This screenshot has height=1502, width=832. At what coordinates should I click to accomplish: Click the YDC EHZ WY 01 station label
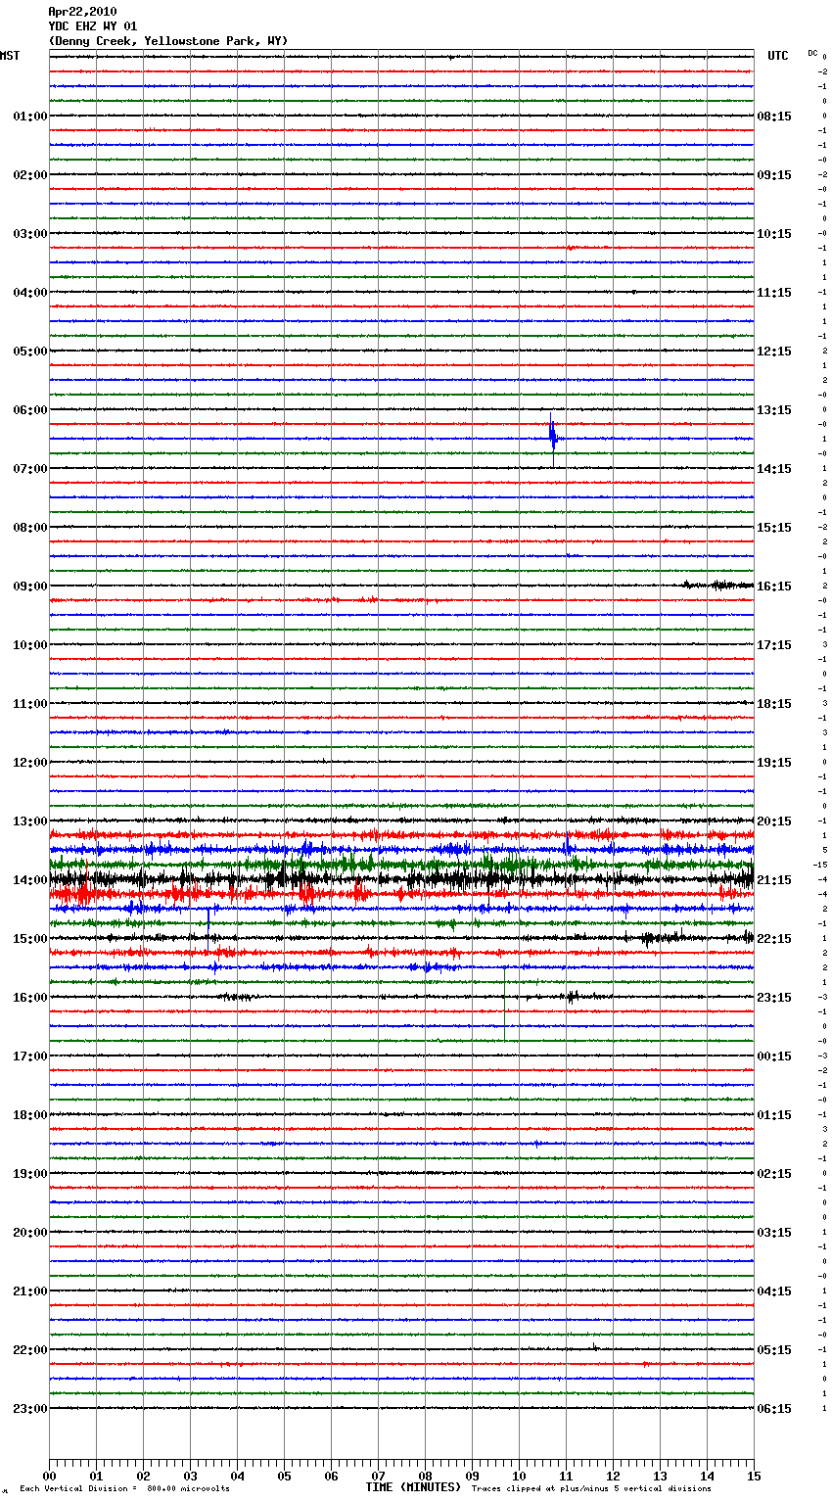[93, 26]
